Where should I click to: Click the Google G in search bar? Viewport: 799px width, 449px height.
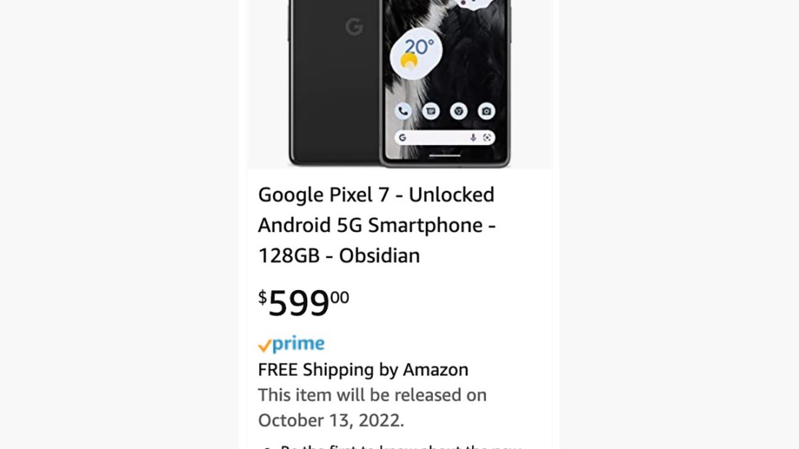pos(401,138)
